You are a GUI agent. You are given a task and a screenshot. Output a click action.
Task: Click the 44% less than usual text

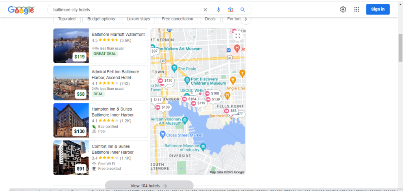click(x=107, y=48)
